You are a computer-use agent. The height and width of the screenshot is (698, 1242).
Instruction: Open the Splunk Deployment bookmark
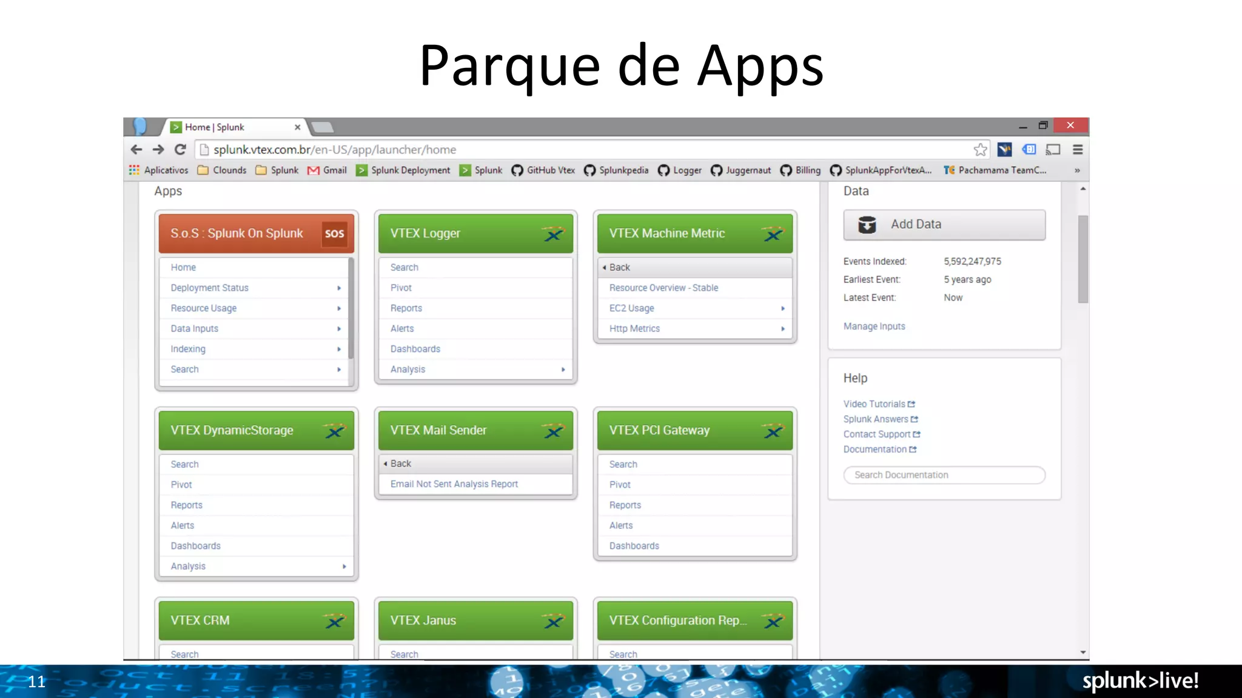(403, 170)
